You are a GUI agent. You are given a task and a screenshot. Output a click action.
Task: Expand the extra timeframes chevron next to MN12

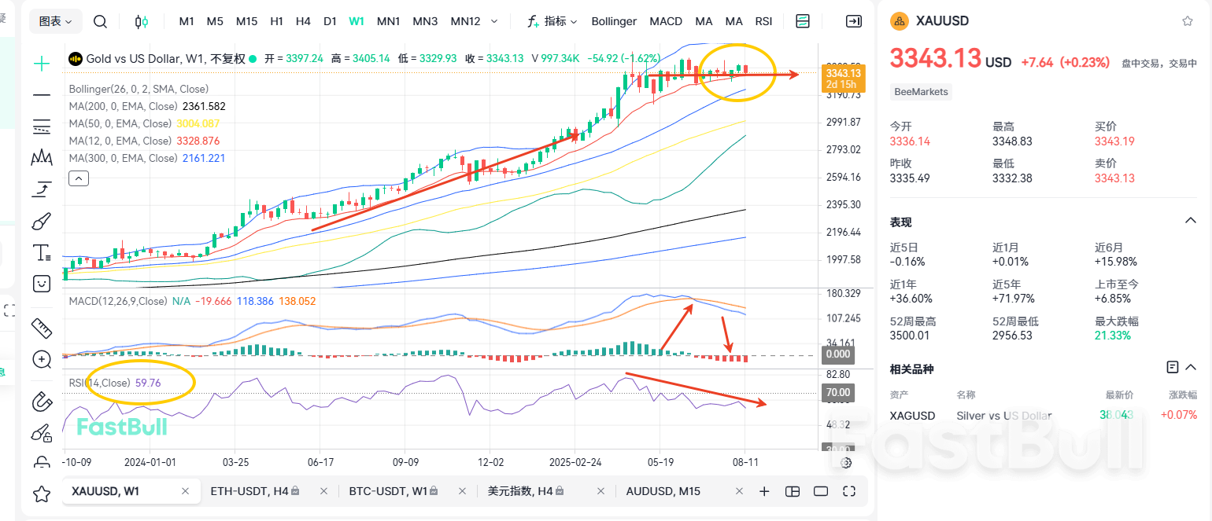pos(493,21)
